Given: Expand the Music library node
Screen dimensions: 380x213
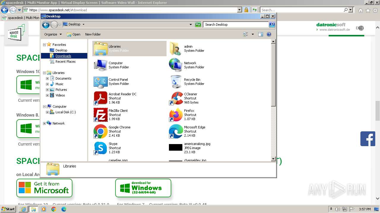Looking at the screenshot, I should pyautogui.click(x=47, y=84).
